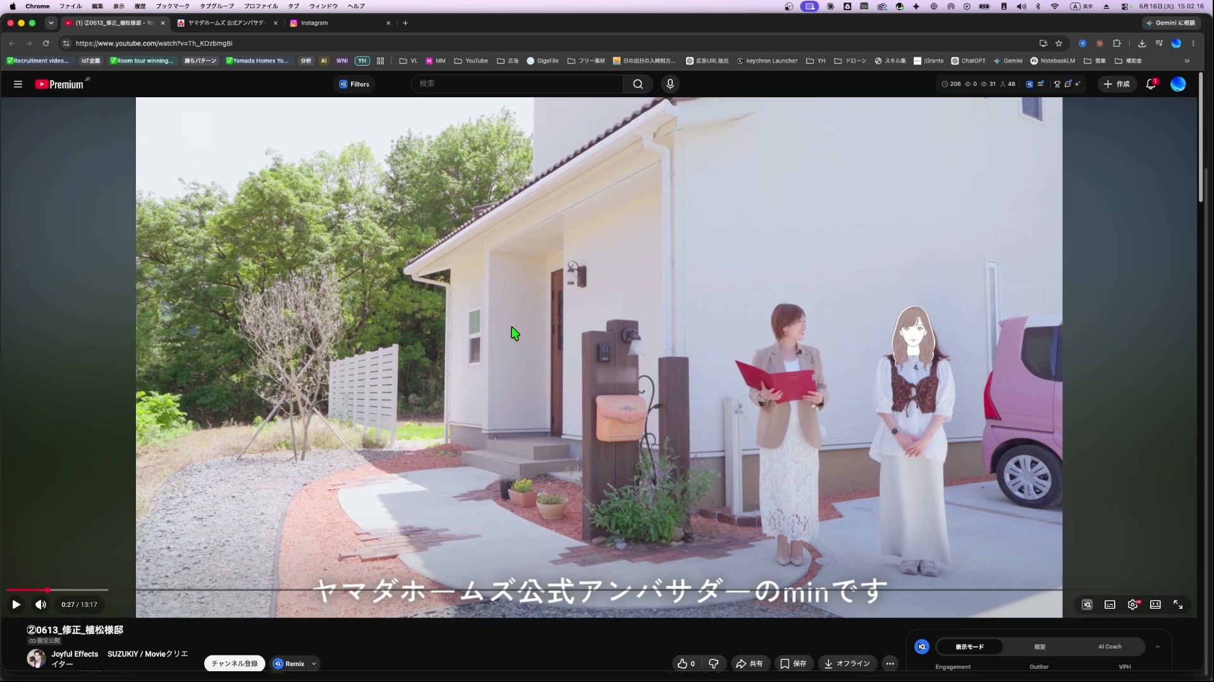Switch to theater default view
Screen dimensions: 1214x682
(x=1155, y=605)
